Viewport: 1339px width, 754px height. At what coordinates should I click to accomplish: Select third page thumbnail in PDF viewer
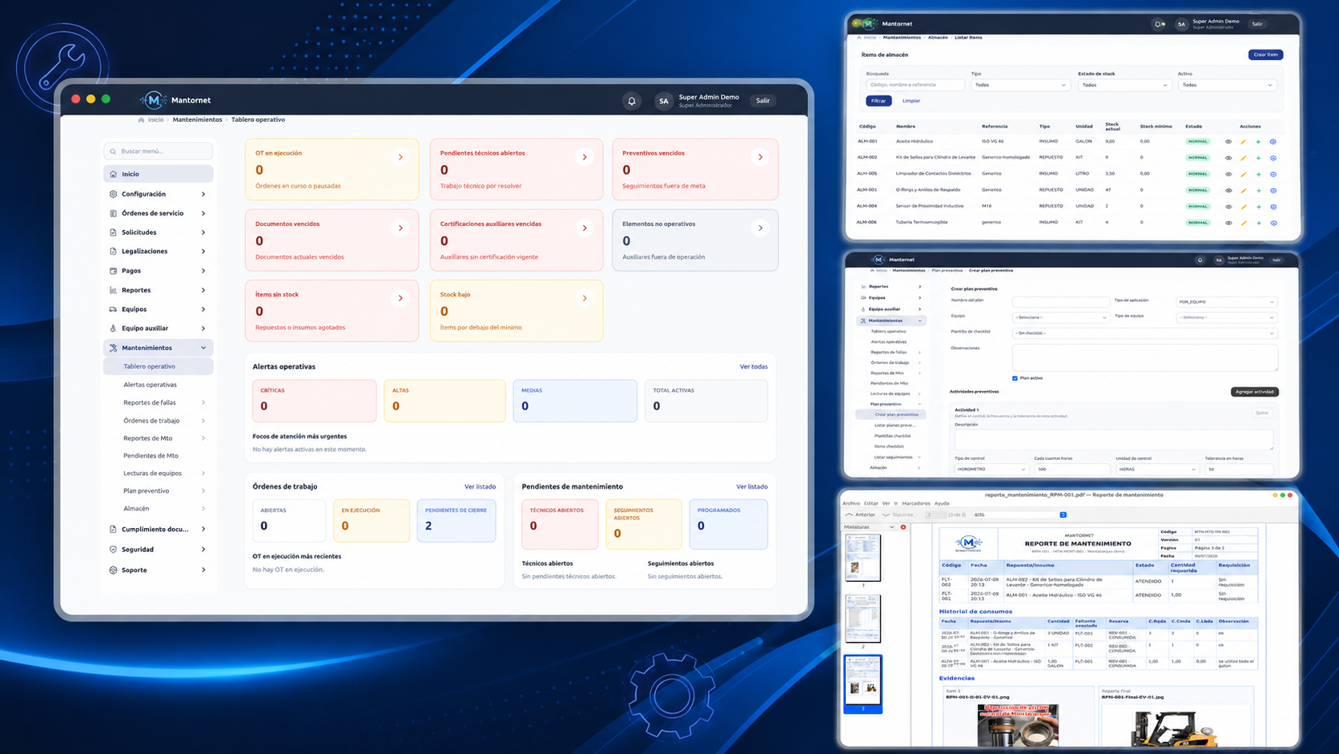coord(863,680)
